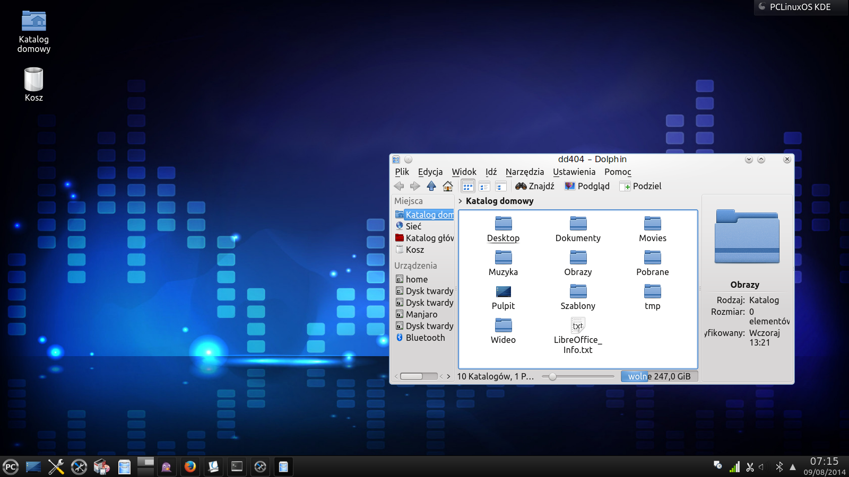The width and height of the screenshot is (849, 477).
Task: Select the Muzyka folder
Action: pyautogui.click(x=503, y=263)
